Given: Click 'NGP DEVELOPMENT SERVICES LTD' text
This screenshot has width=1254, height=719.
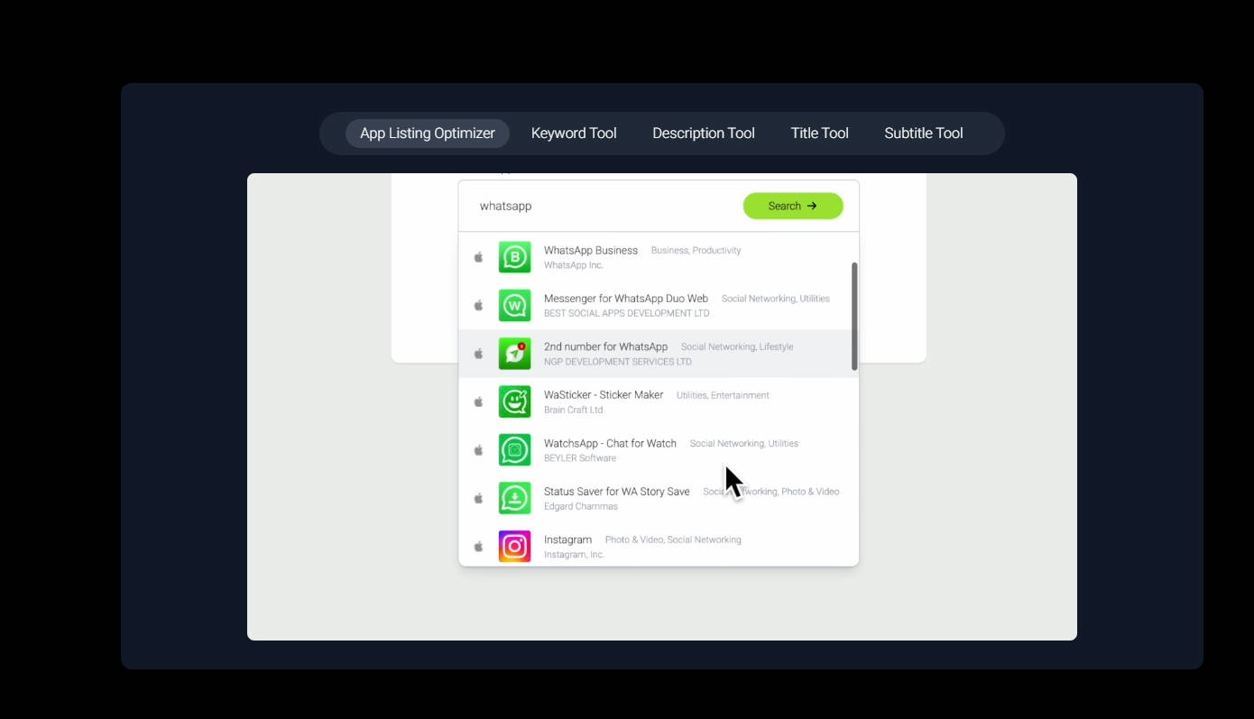Looking at the screenshot, I should 618,362.
